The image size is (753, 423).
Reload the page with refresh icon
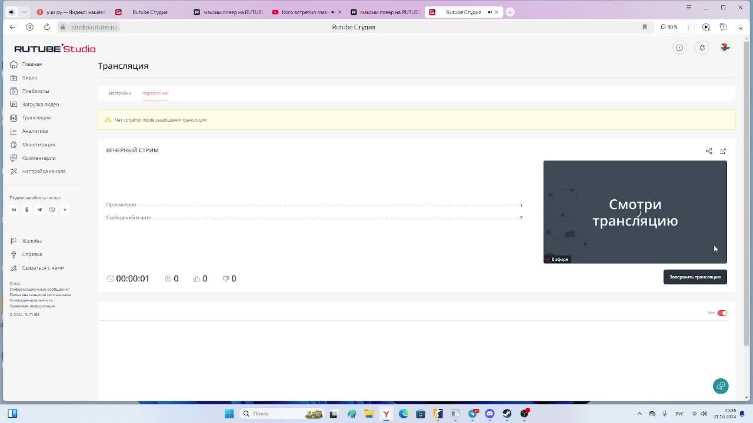tap(47, 27)
